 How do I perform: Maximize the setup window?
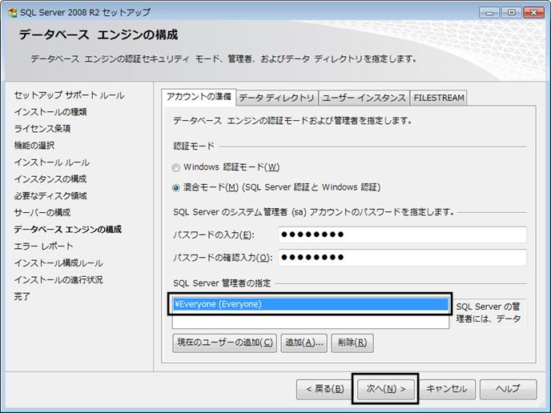(x=512, y=13)
